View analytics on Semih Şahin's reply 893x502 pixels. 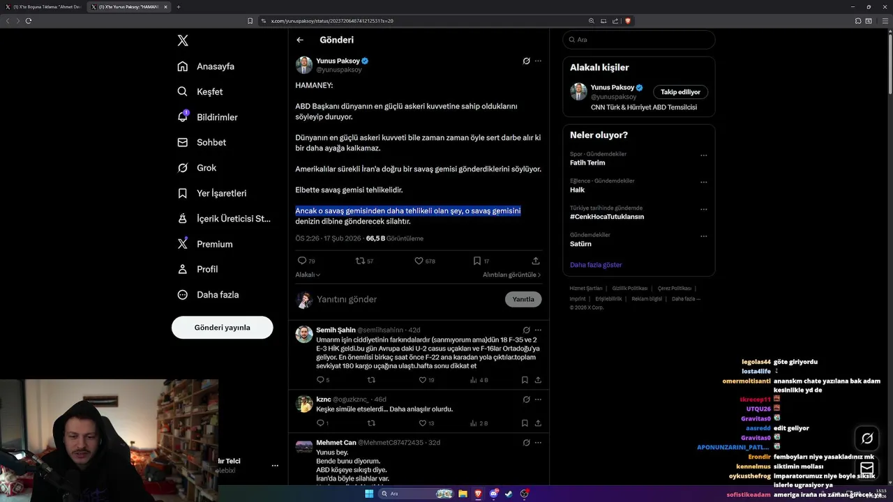pyautogui.click(x=474, y=380)
